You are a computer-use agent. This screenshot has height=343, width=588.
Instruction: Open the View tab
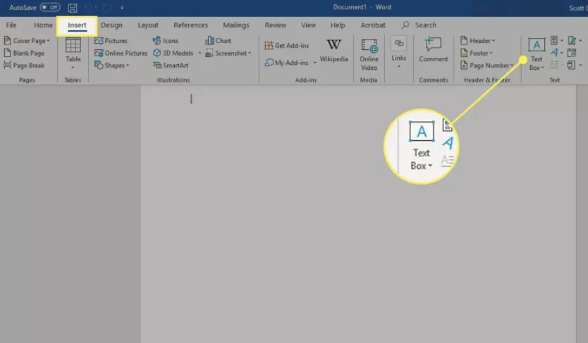[x=308, y=25]
